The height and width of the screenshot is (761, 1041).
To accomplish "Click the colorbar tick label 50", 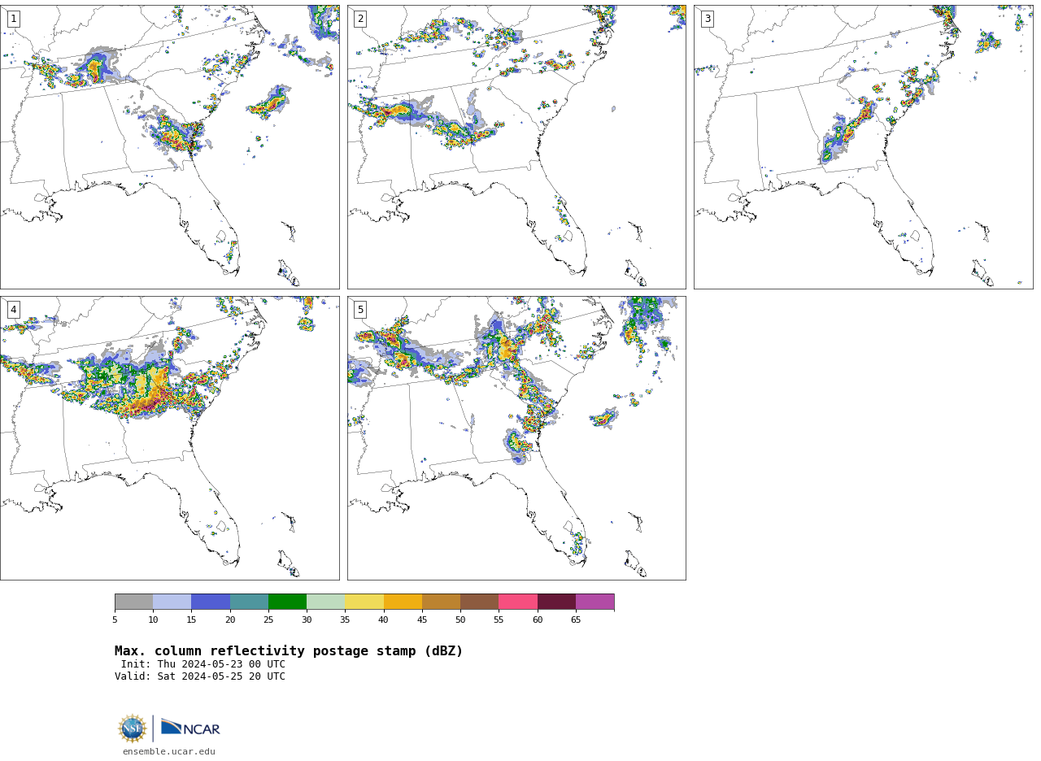I will coord(460,620).
